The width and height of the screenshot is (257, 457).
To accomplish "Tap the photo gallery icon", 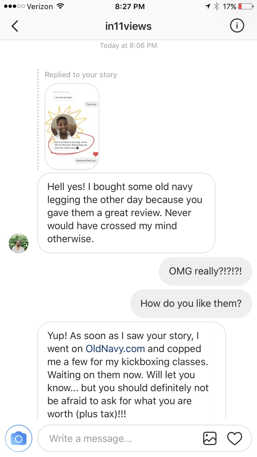I will click(210, 438).
